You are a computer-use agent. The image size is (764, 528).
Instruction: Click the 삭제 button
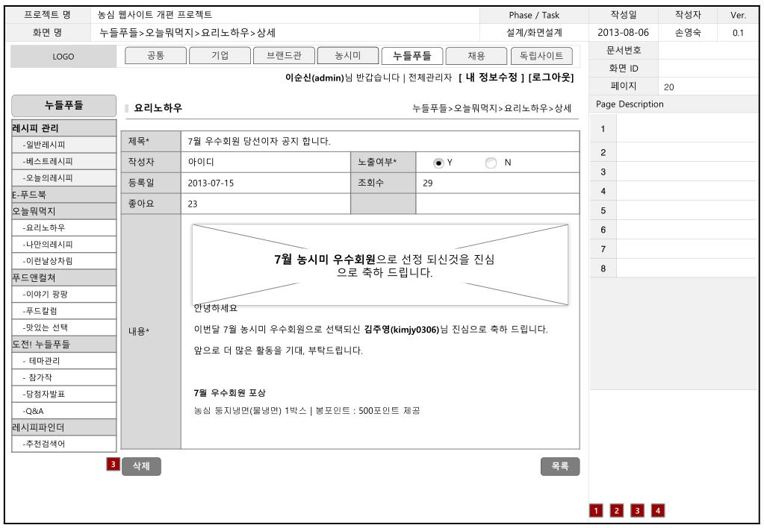141,466
